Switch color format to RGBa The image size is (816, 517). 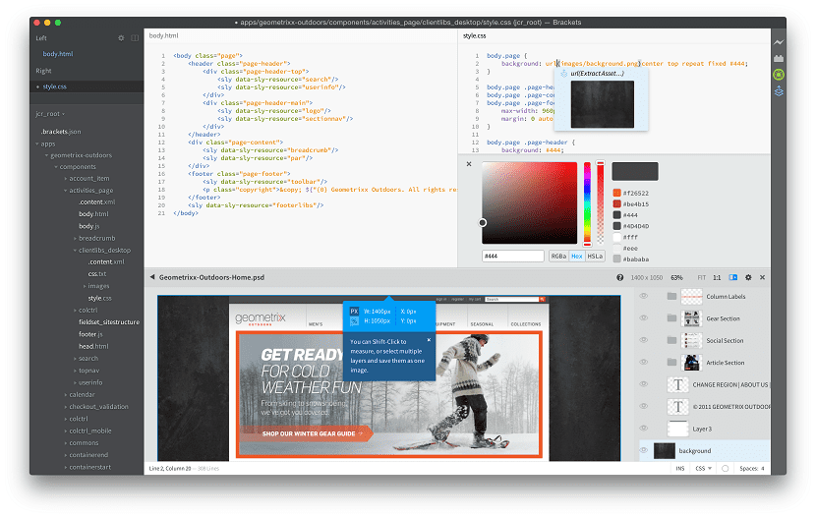557,257
